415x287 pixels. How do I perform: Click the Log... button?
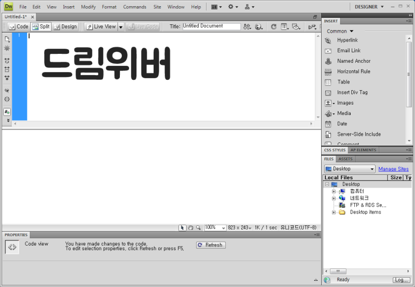tap(401, 280)
